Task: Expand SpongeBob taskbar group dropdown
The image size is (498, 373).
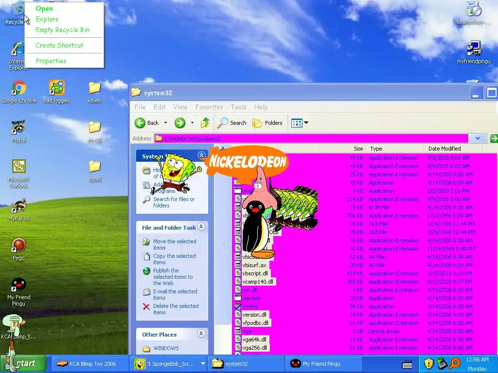Action: [x=203, y=364]
